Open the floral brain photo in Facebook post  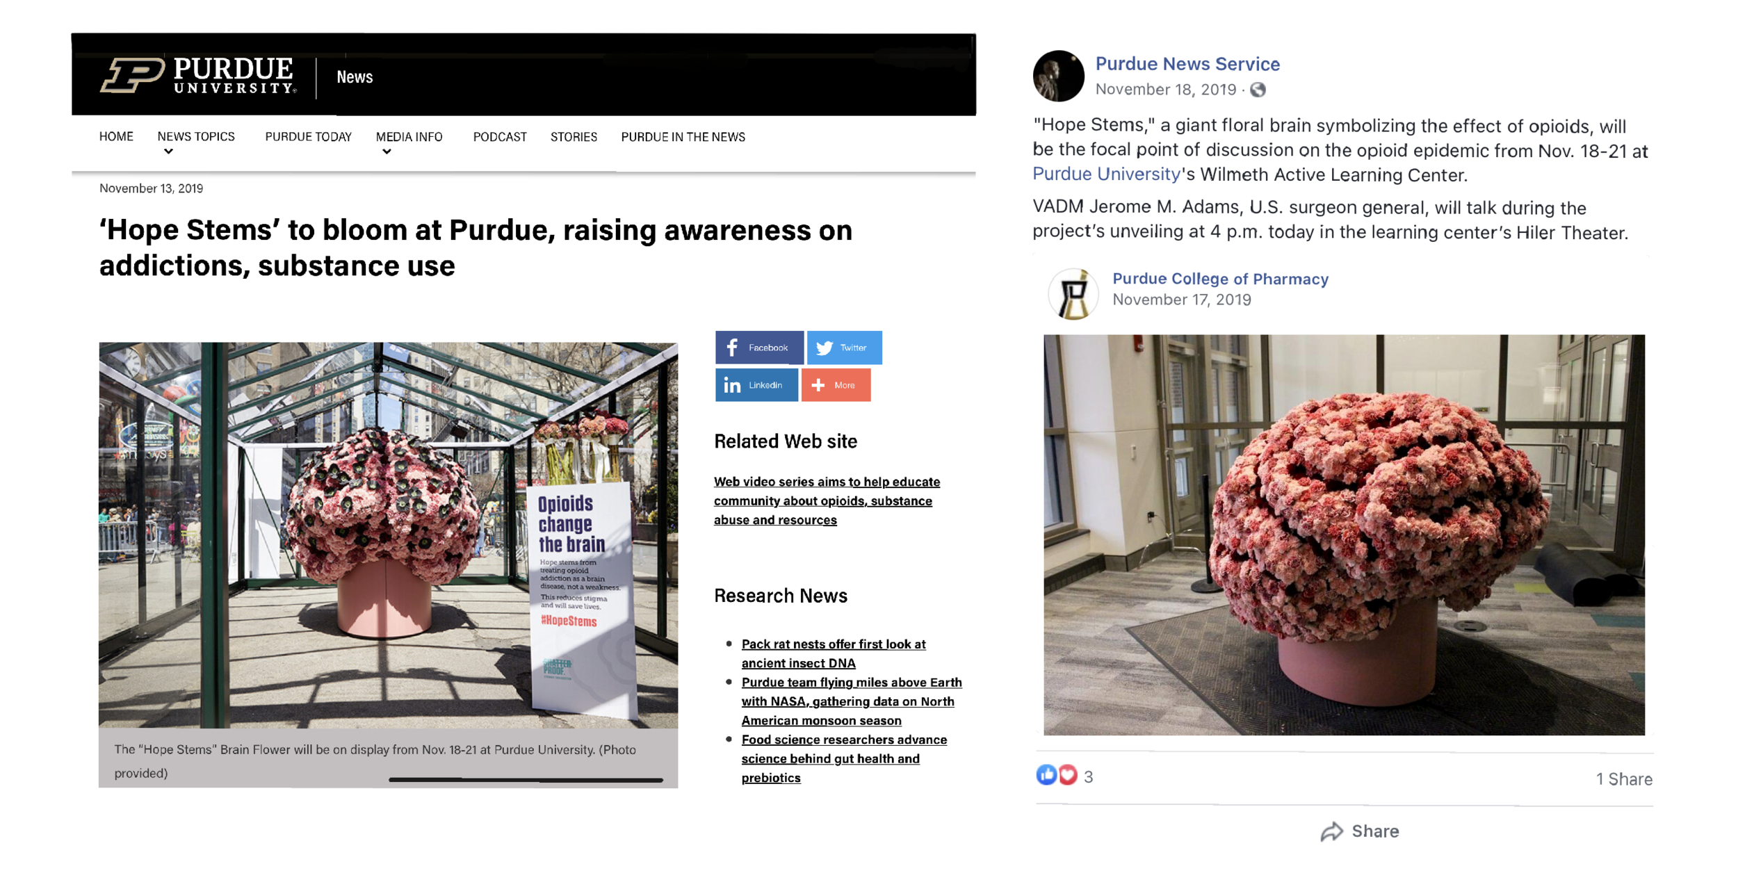pyautogui.click(x=1344, y=535)
